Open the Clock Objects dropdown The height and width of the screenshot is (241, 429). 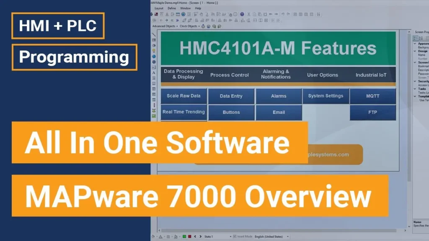189,26
